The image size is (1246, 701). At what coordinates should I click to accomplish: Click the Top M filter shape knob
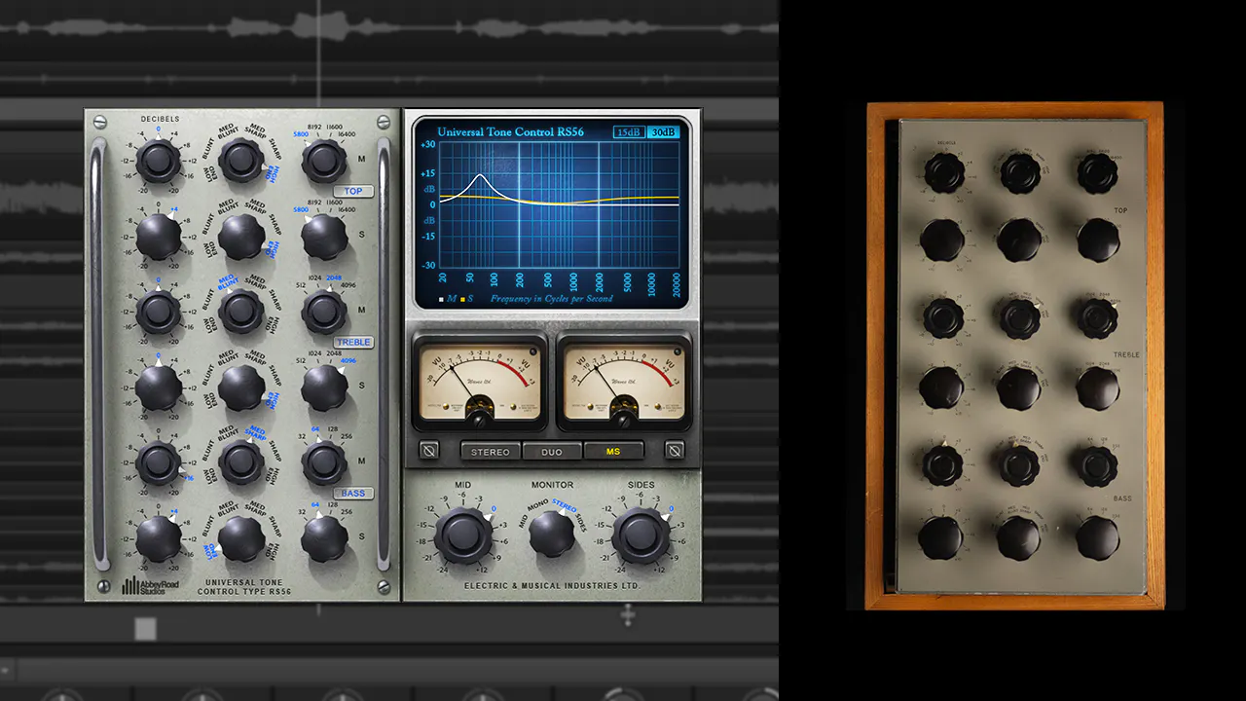coord(241,162)
